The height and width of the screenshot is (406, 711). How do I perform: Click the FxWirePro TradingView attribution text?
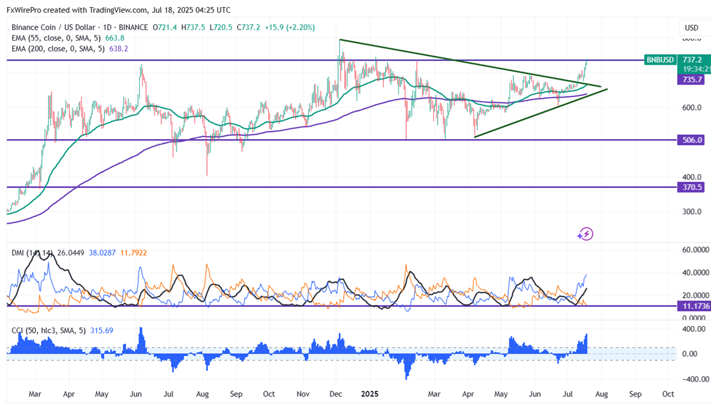coord(118,10)
